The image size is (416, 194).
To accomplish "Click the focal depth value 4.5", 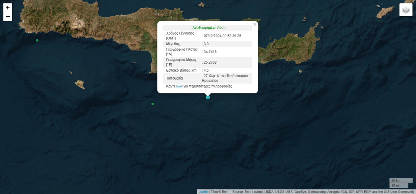I will click(206, 71).
